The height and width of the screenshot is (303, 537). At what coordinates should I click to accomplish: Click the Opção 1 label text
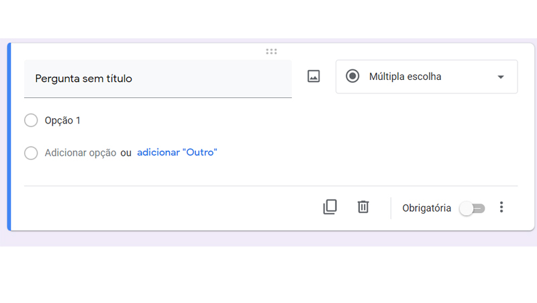point(62,121)
